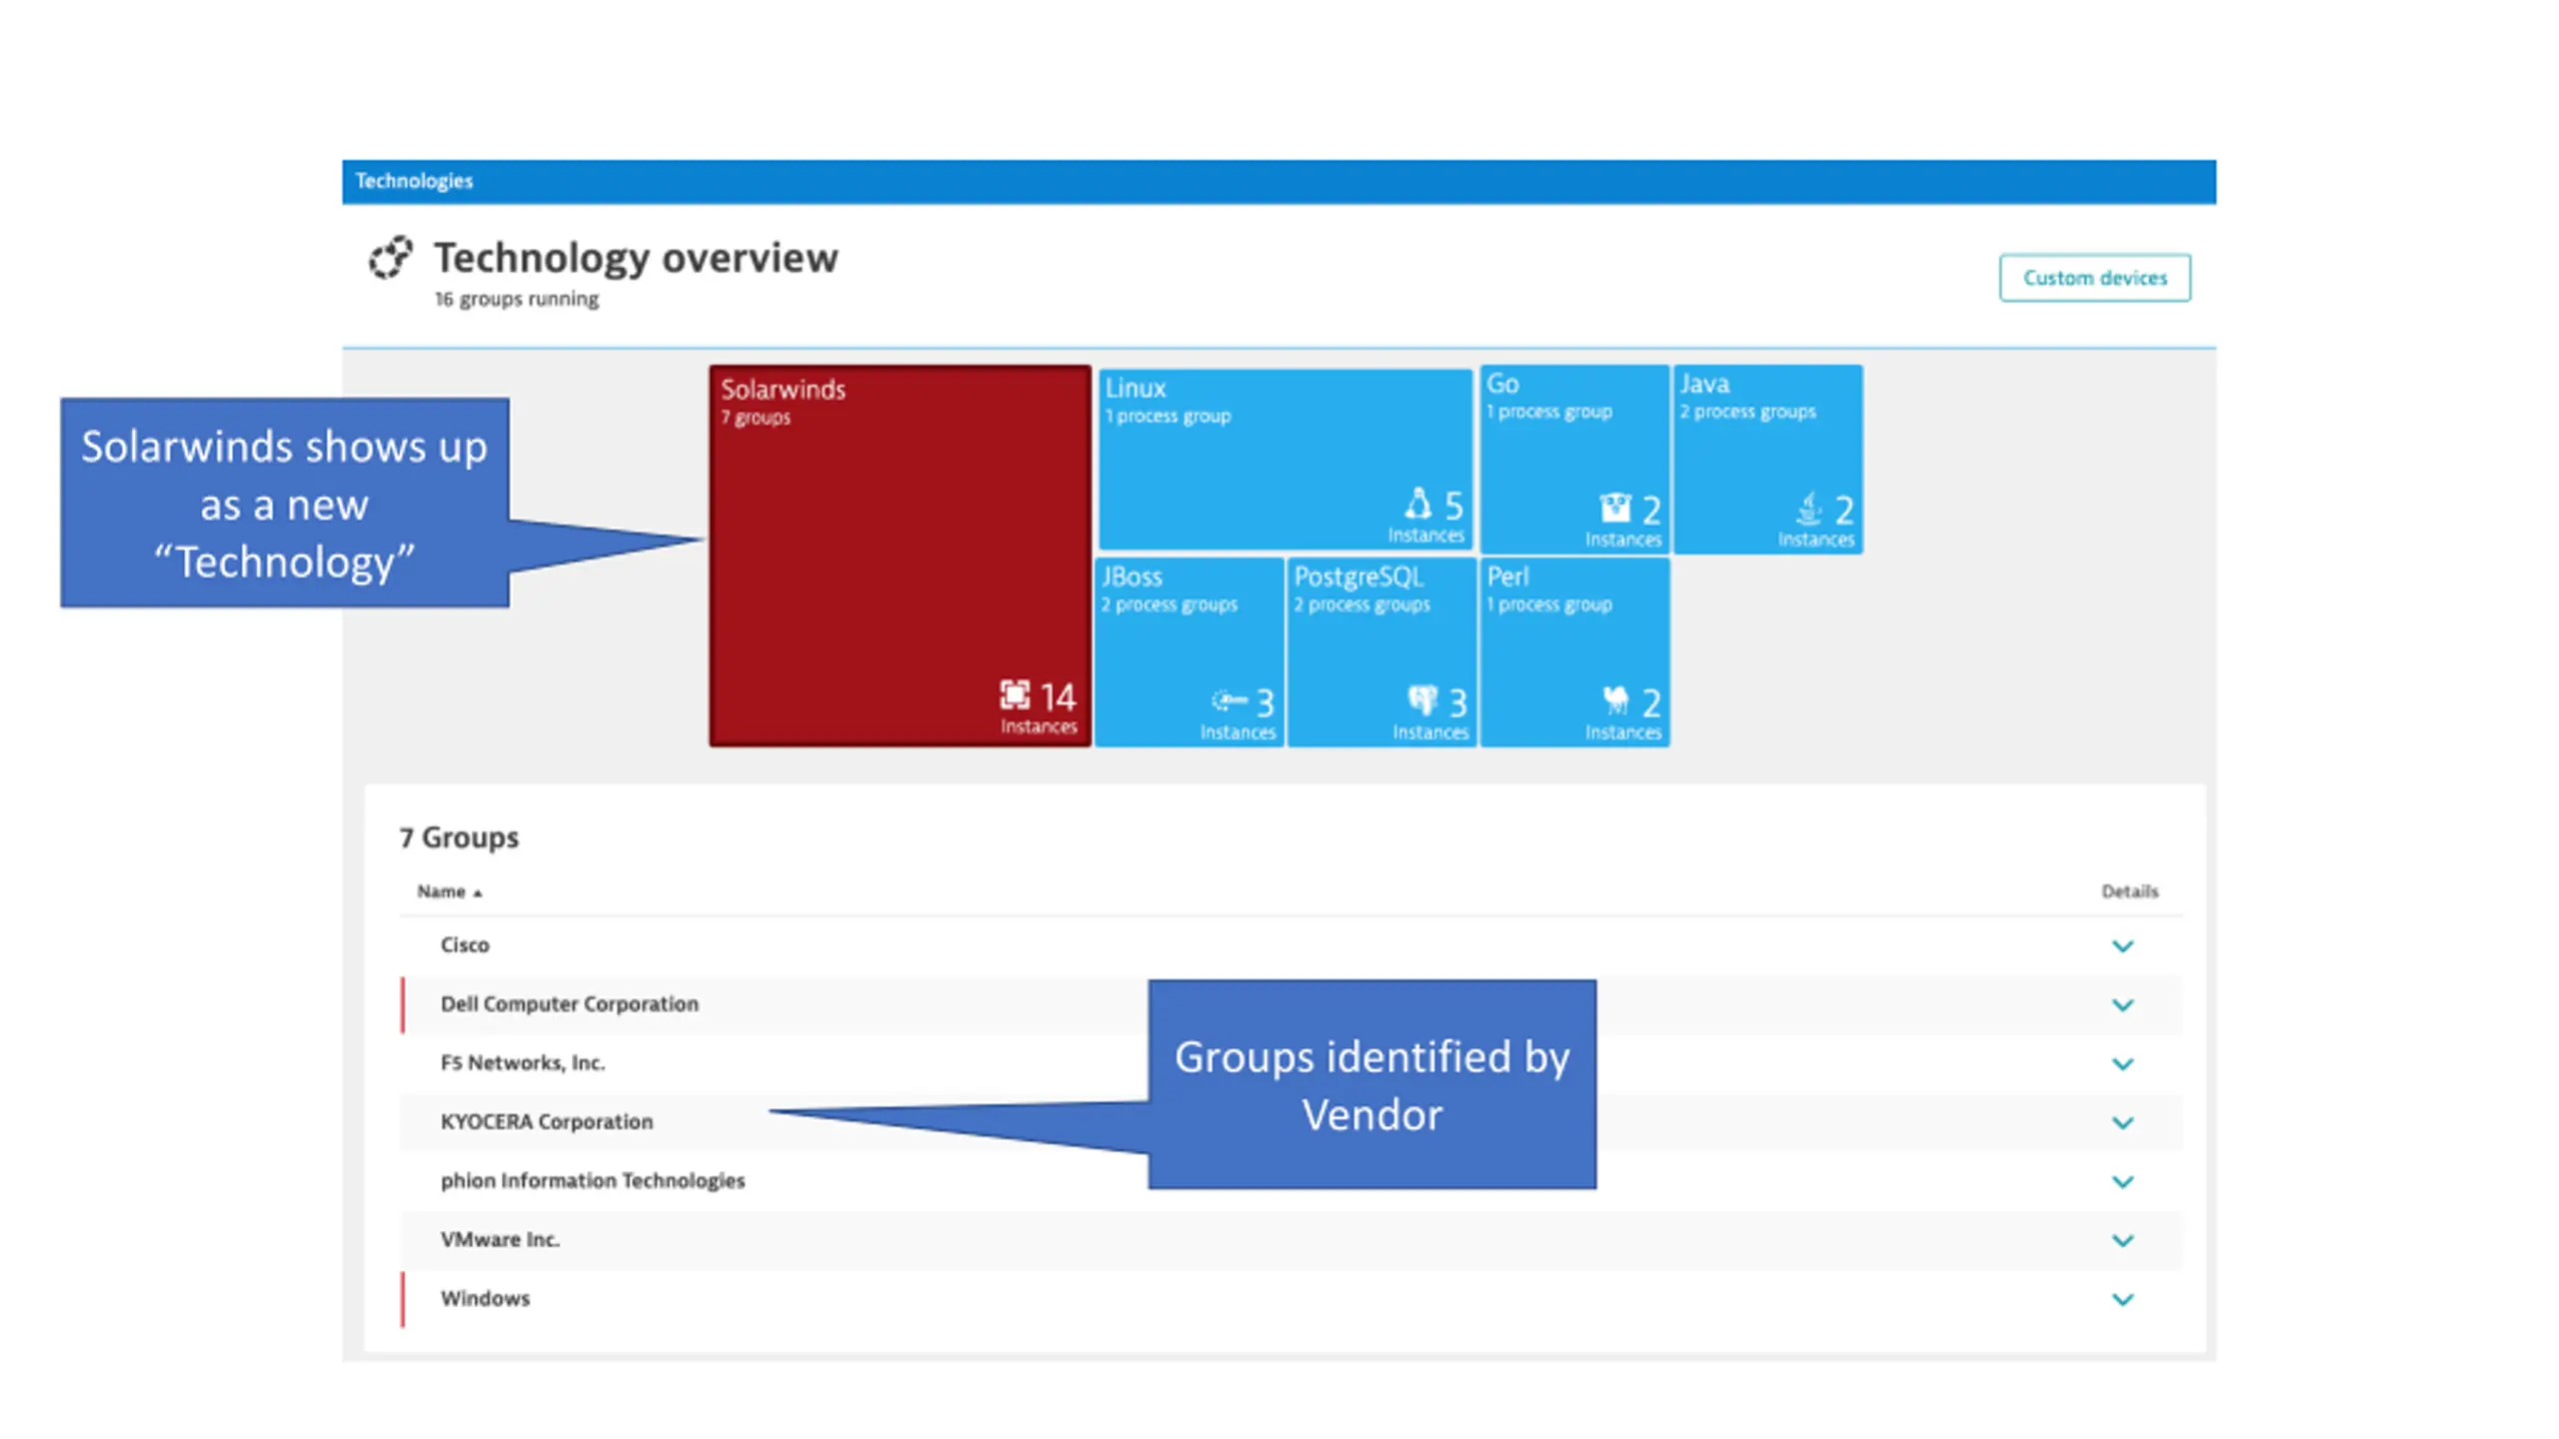Click the Custom devices button
2559x1439 pixels.
(2094, 278)
